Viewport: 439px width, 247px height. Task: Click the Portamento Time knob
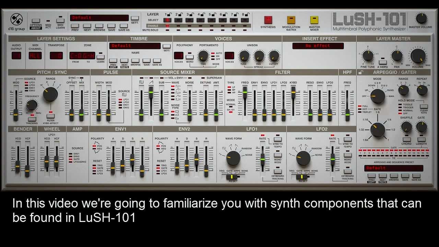[x=203, y=56]
